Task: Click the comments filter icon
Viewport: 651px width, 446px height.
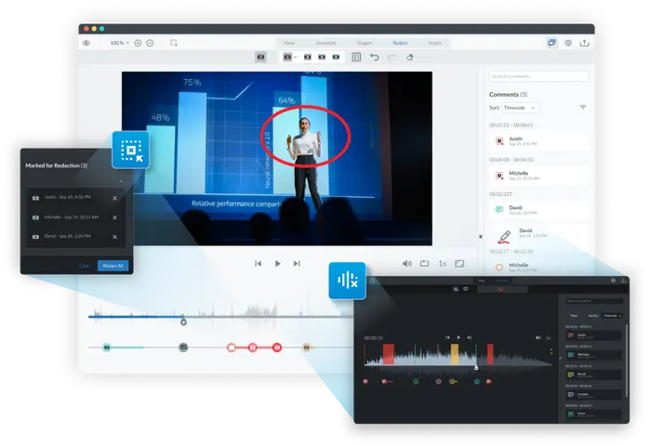Action: tap(583, 108)
